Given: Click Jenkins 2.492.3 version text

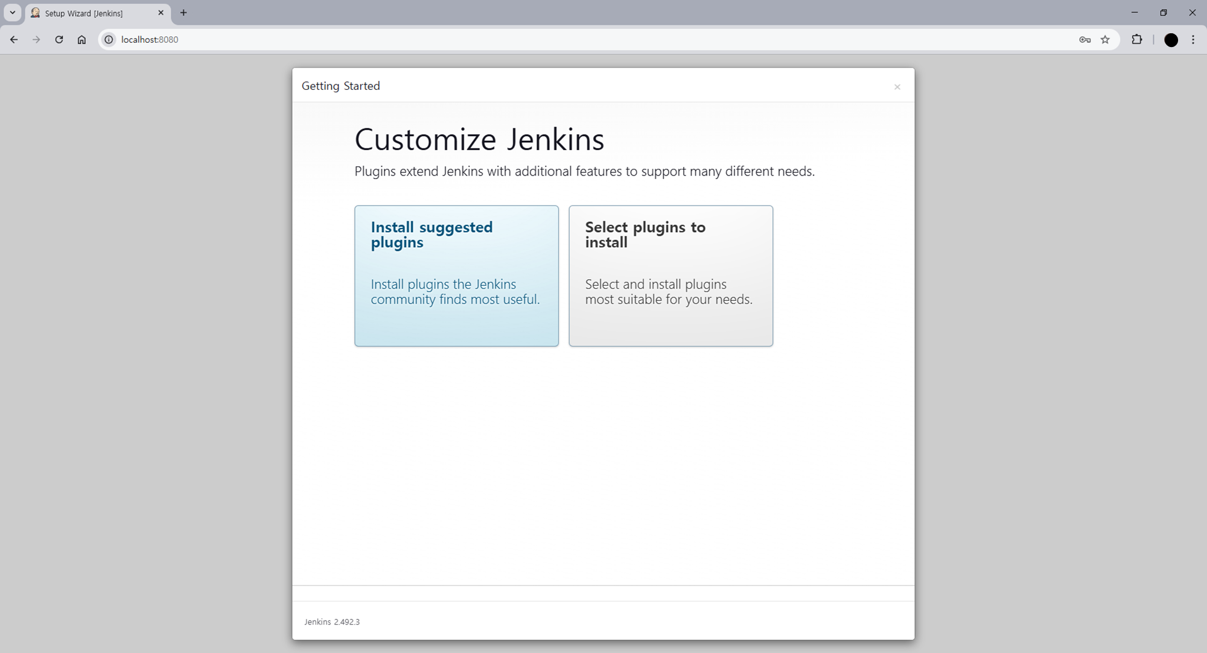Looking at the screenshot, I should pyautogui.click(x=332, y=622).
